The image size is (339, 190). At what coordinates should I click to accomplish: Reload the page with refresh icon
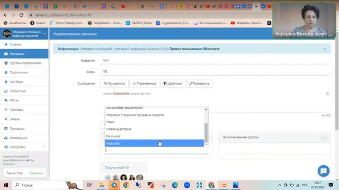[x=21, y=15]
